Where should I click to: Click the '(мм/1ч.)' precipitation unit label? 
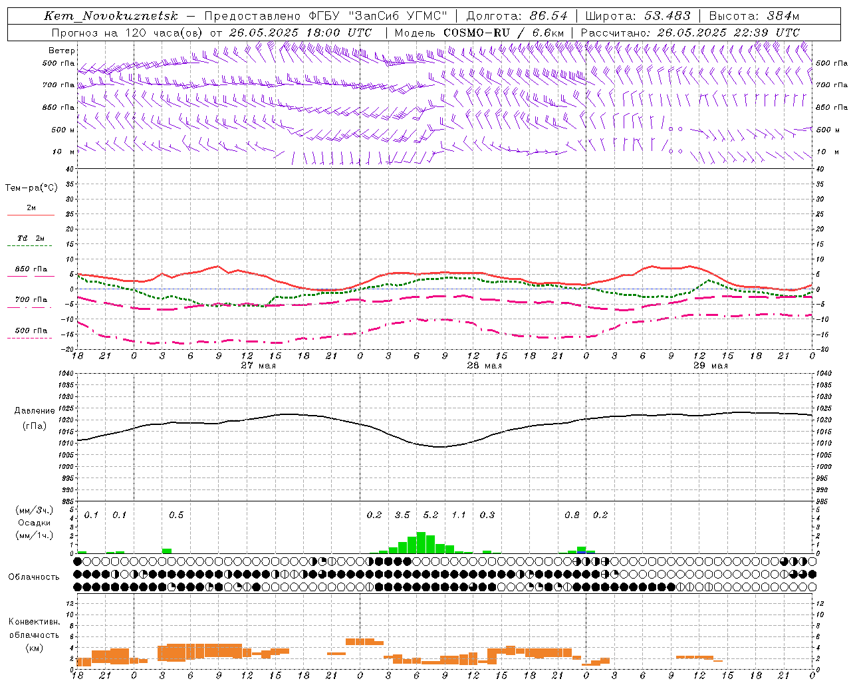[x=35, y=535]
